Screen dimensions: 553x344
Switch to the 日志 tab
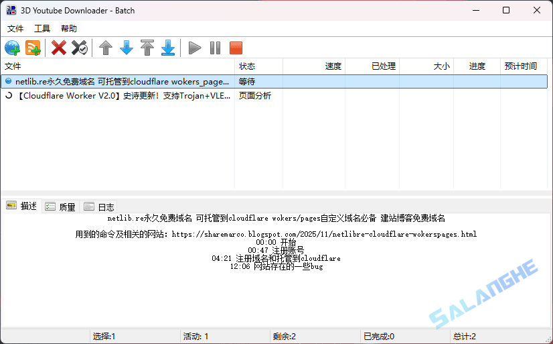(x=99, y=207)
